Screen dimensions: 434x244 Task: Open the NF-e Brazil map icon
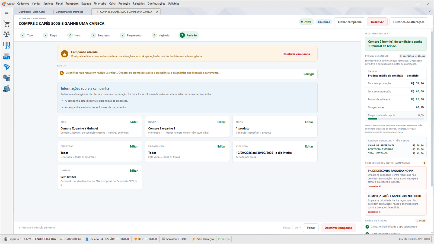tap(7, 67)
